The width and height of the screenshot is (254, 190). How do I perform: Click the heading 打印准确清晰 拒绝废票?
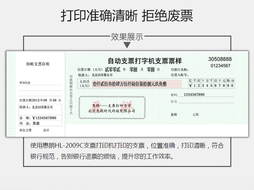(127, 16)
